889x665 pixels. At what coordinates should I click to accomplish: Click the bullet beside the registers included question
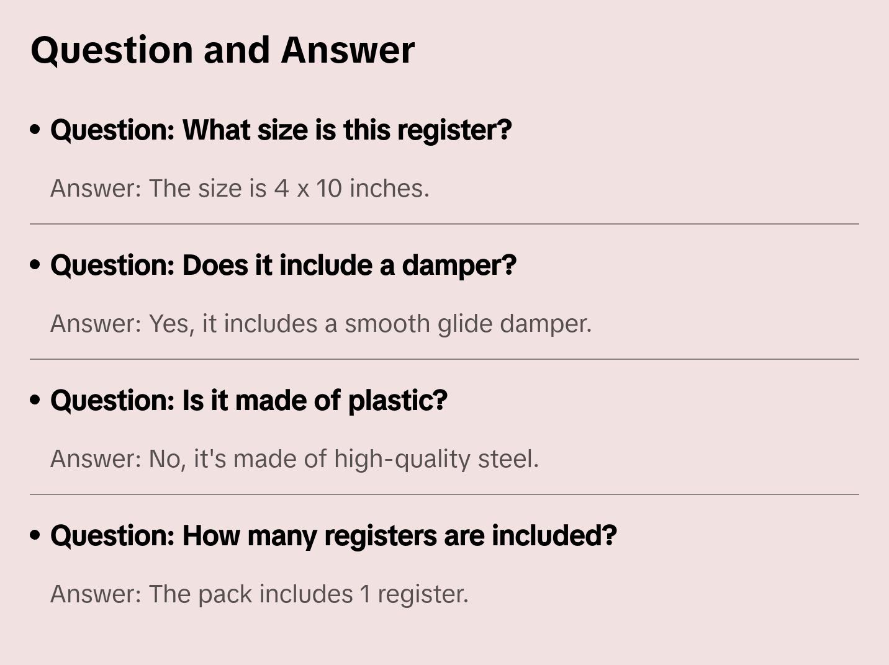(35, 536)
